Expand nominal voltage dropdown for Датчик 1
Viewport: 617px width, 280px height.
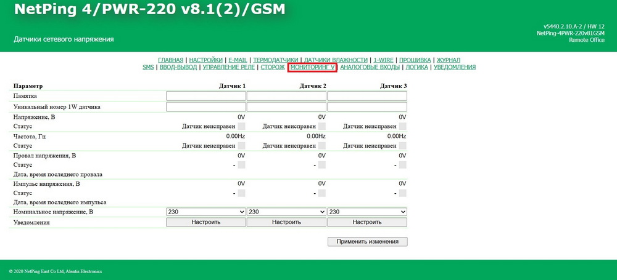click(205, 212)
